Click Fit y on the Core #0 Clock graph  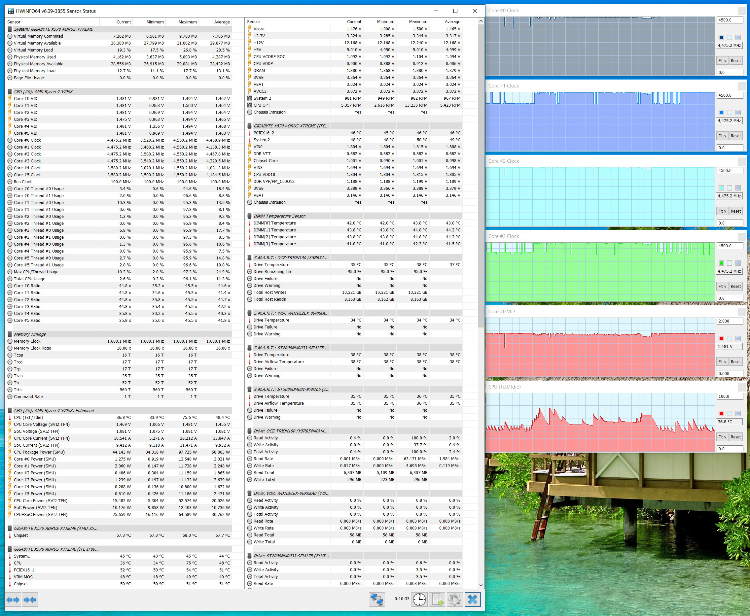pyautogui.click(x=722, y=61)
